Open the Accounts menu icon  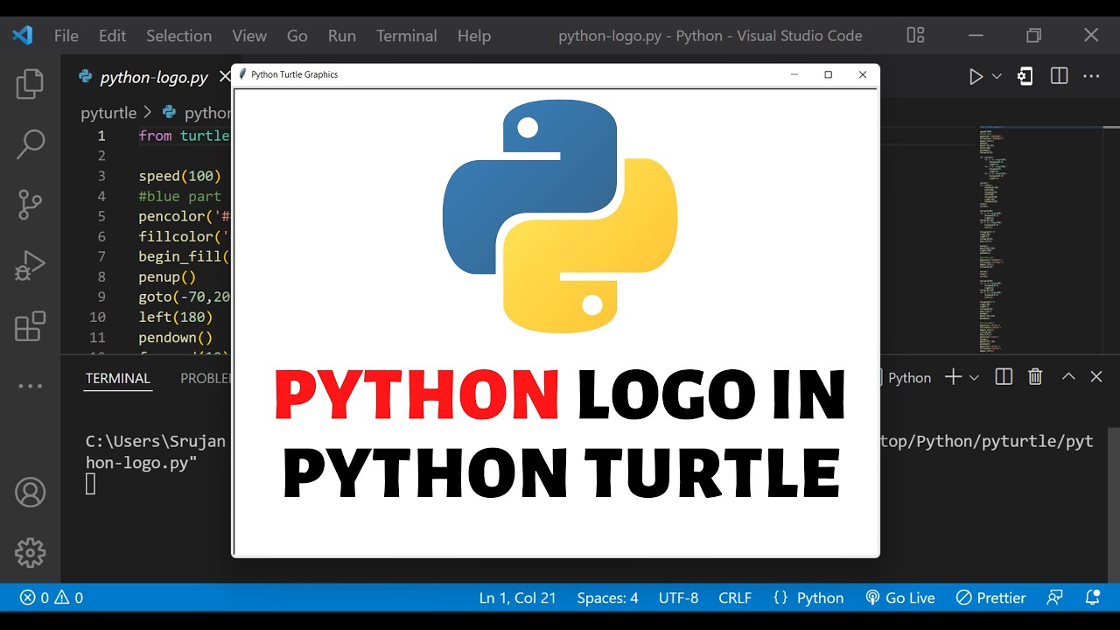pyautogui.click(x=30, y=493)
